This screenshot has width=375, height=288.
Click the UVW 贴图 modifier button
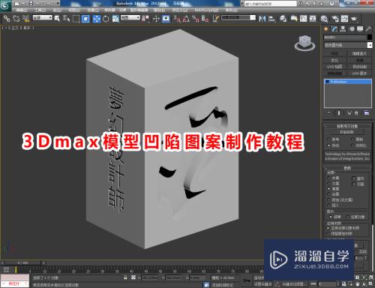[x=334, y=67]
